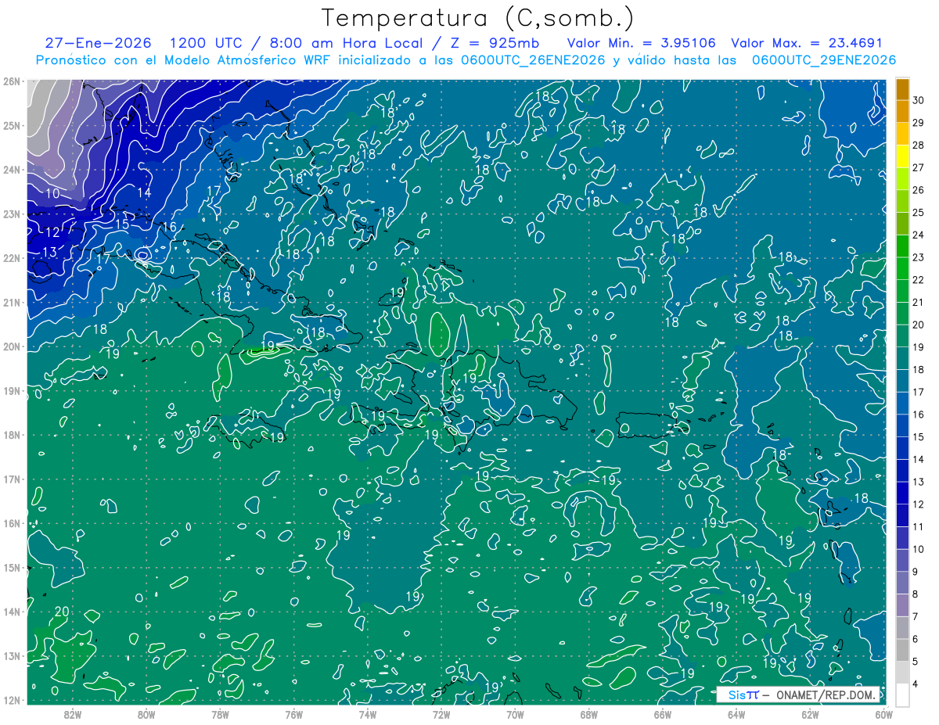Image resolution: width=939 pixels, height=725 pixels.
Task: Select the '26N' latitude axis label
Action: (12, 81)
